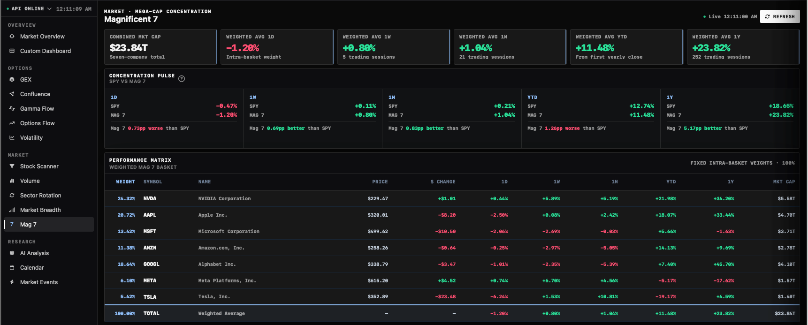
Task: Click the Gamma Flow pulse icon
Action: point(12,109)
